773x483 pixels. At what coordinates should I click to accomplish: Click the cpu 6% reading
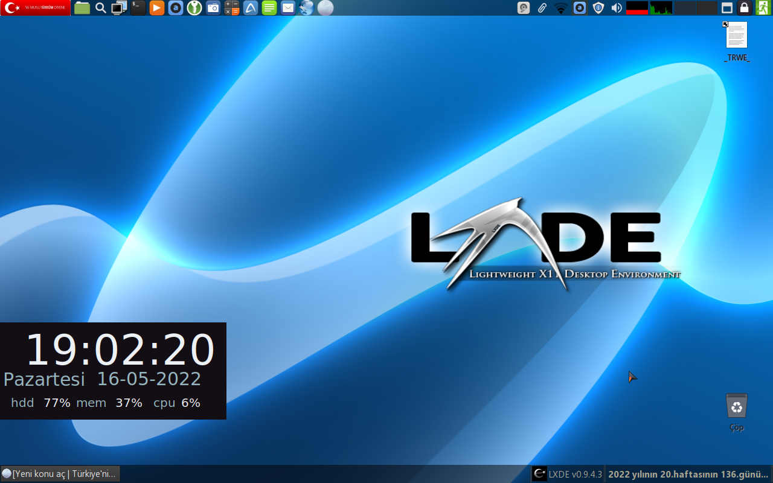click(x=176, y=403)
